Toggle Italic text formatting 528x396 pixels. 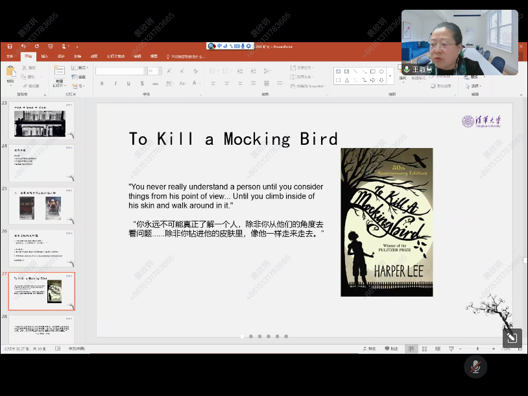115,83
